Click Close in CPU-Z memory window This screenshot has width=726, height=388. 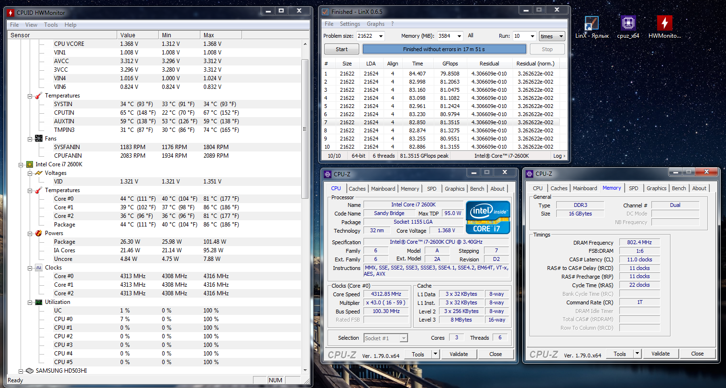697,354
